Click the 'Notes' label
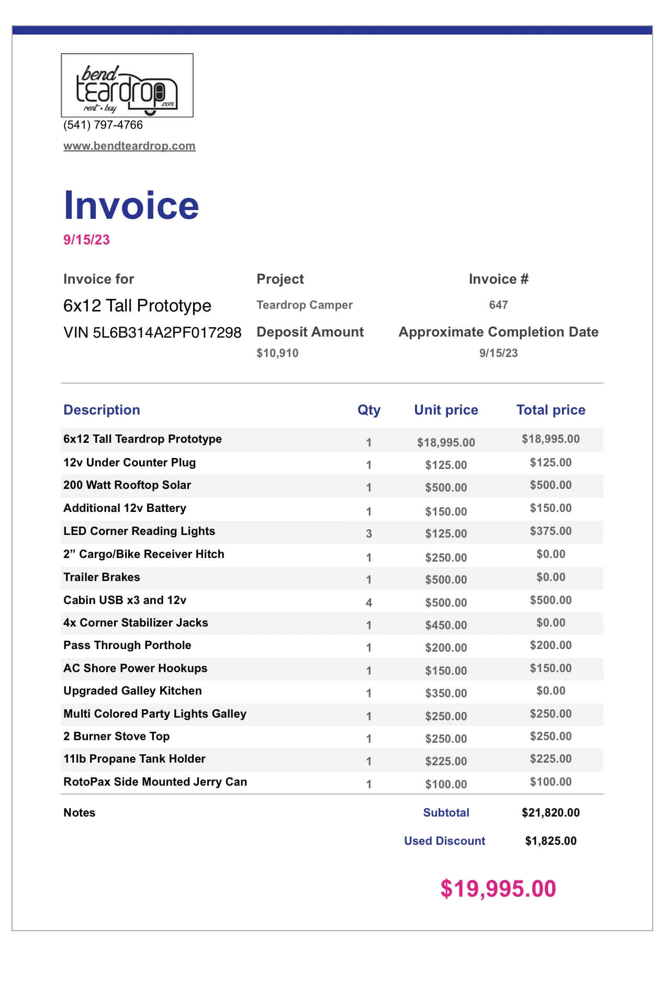 80,813
